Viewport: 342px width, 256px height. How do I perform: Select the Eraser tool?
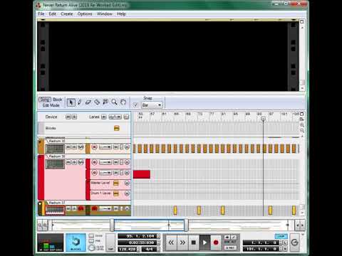tap(88, 102)
